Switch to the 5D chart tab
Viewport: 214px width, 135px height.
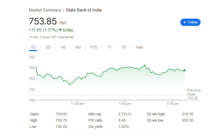tap(48, 47)
